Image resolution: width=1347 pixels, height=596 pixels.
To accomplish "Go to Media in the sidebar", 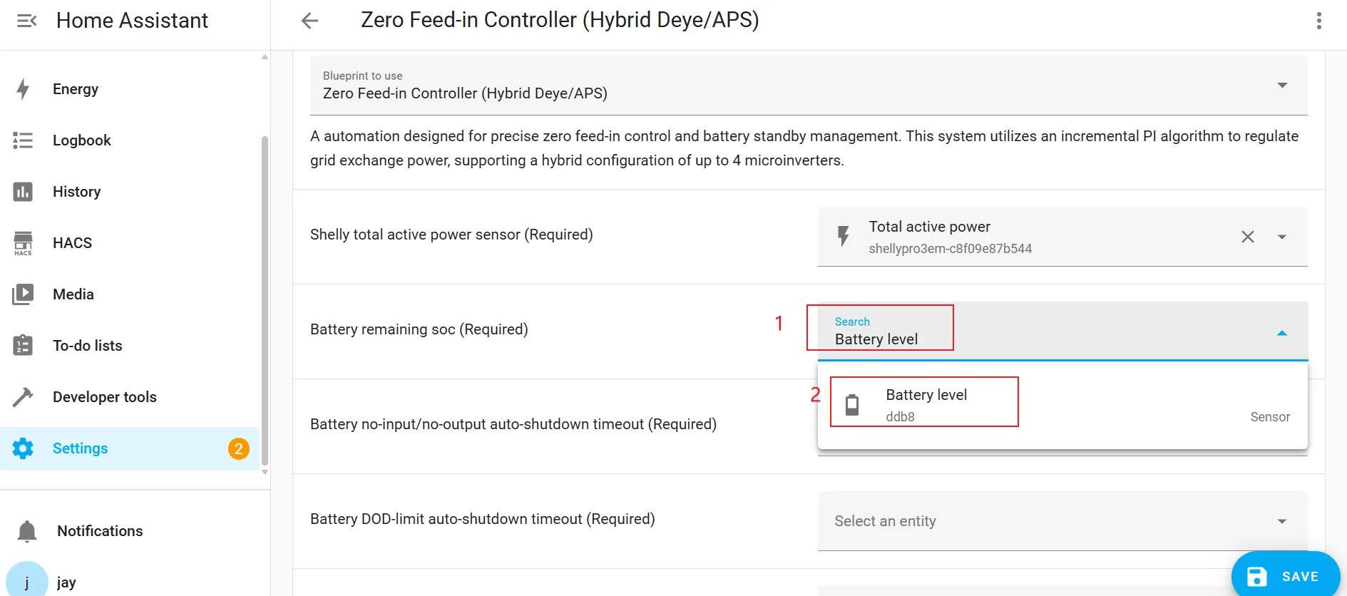I will tap(73, 294).
